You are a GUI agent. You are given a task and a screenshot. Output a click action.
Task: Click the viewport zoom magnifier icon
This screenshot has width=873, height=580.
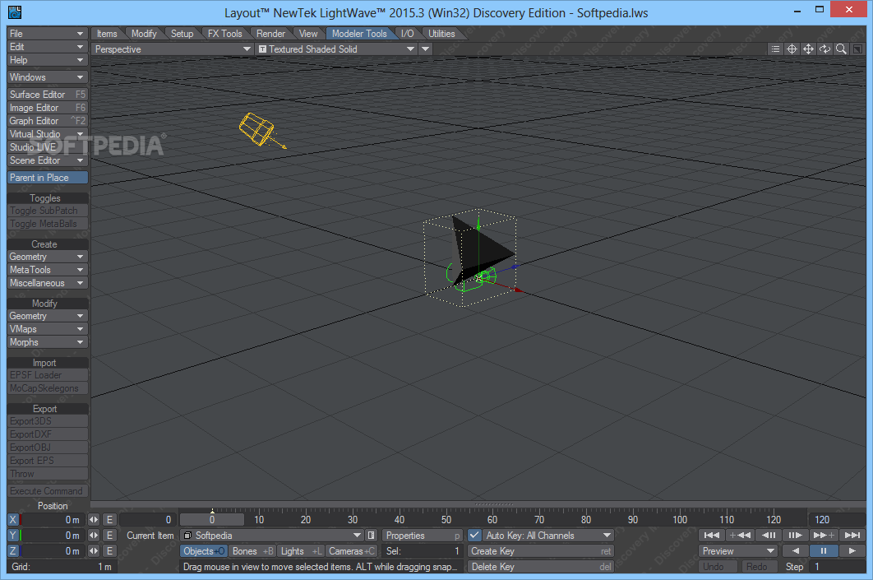[841, 49]
